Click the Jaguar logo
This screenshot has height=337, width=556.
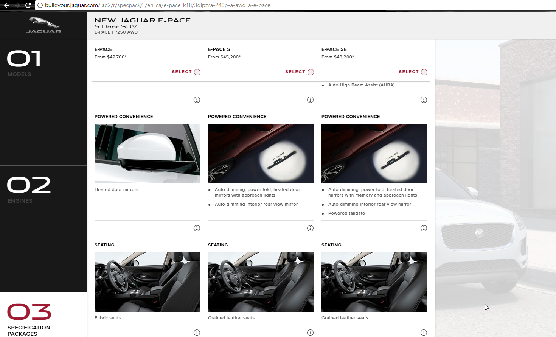(x=43, y=25)
